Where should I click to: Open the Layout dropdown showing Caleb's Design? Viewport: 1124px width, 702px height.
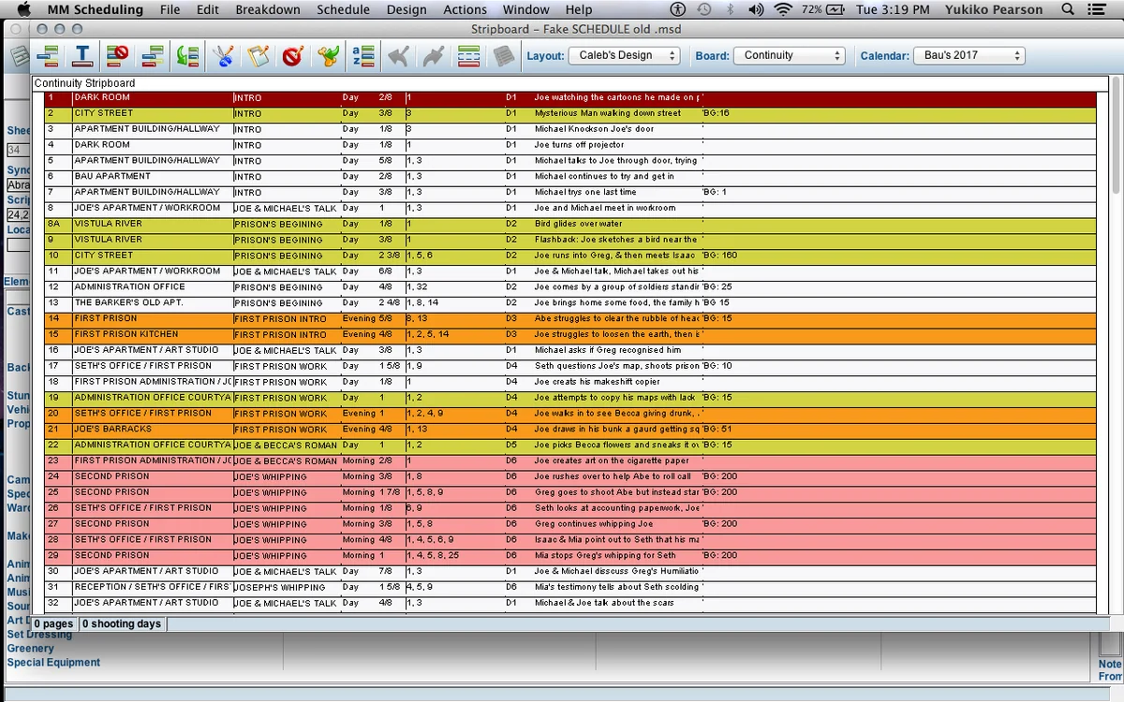624,56
